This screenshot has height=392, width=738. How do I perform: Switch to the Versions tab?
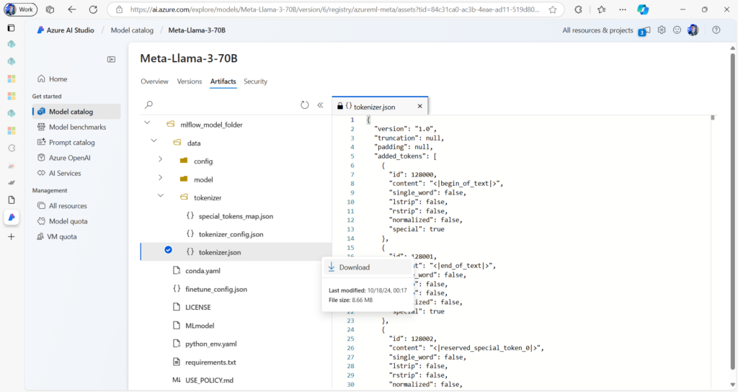[190, 81]
